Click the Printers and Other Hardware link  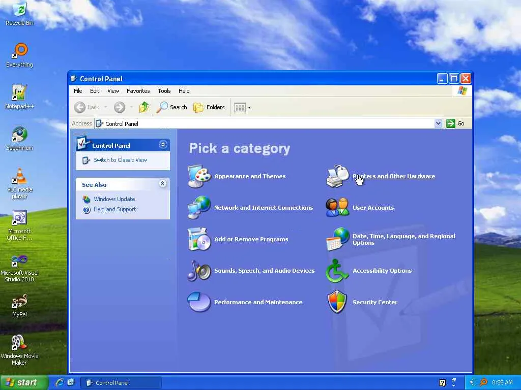click(394, 176)
